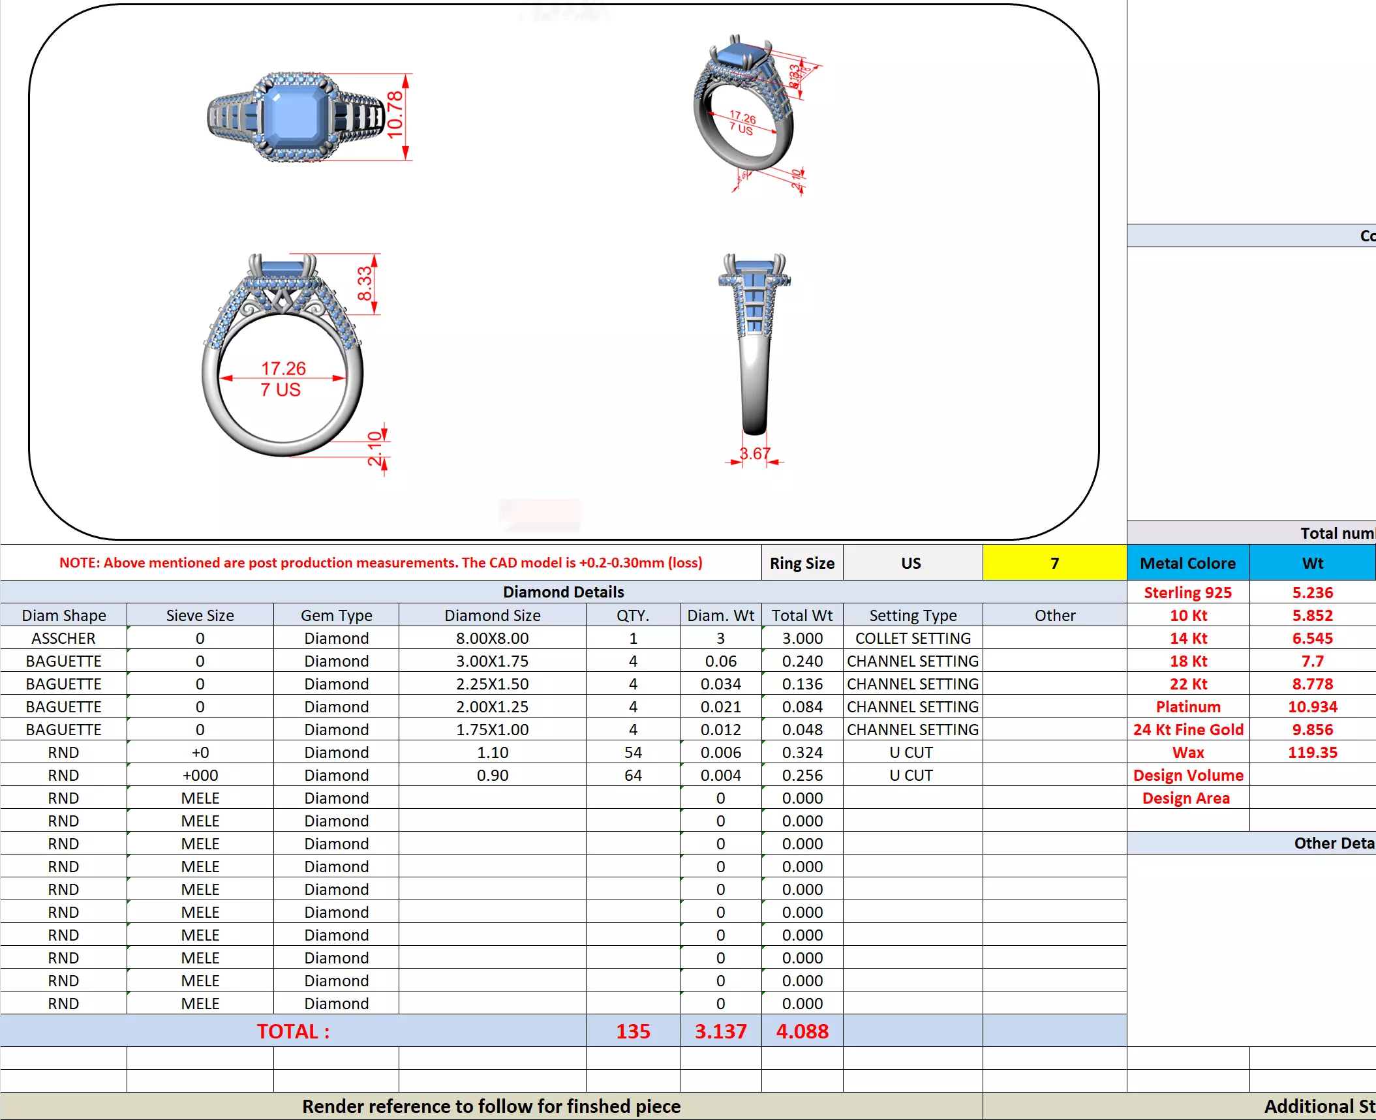Click the empty Design Volume value cell
This screenshot has width=1376, height=1120.
click(x=1311, y=775)
